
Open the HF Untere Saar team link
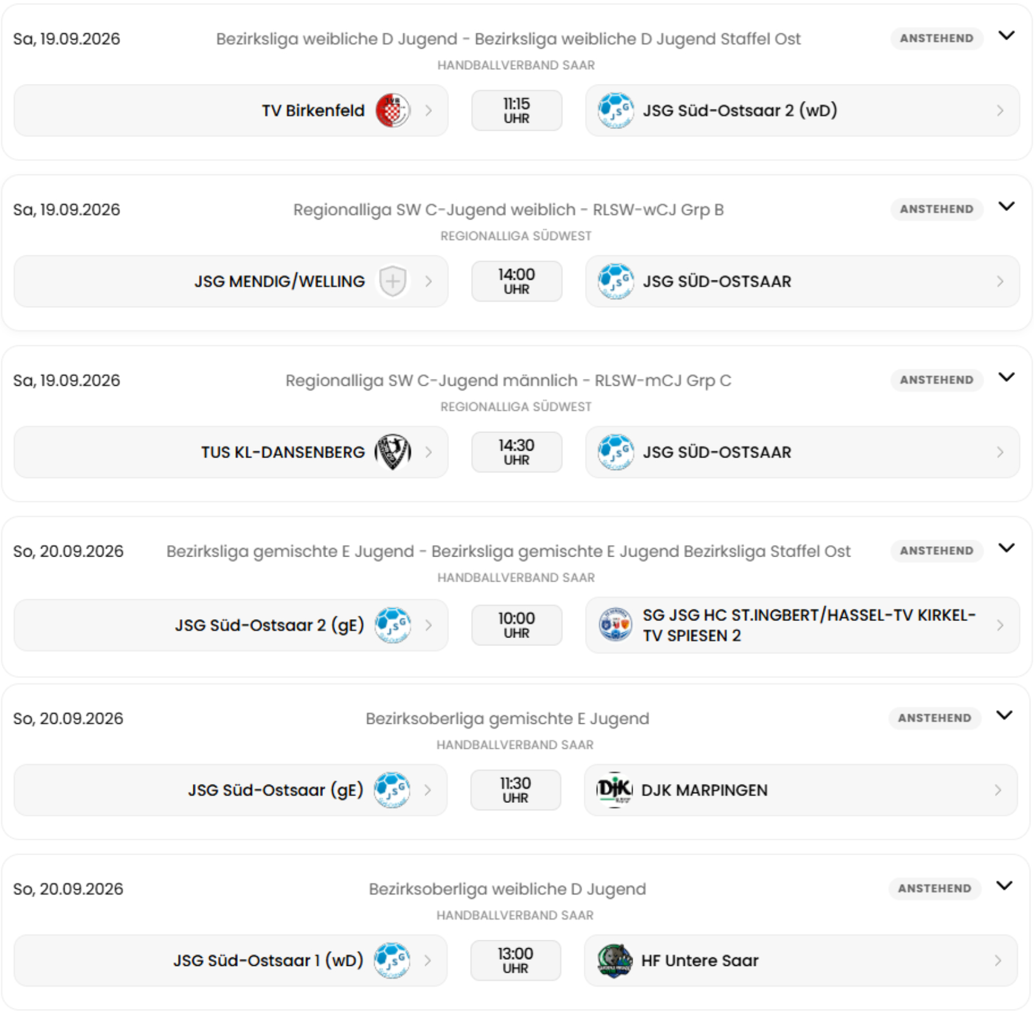pos(800,960)
